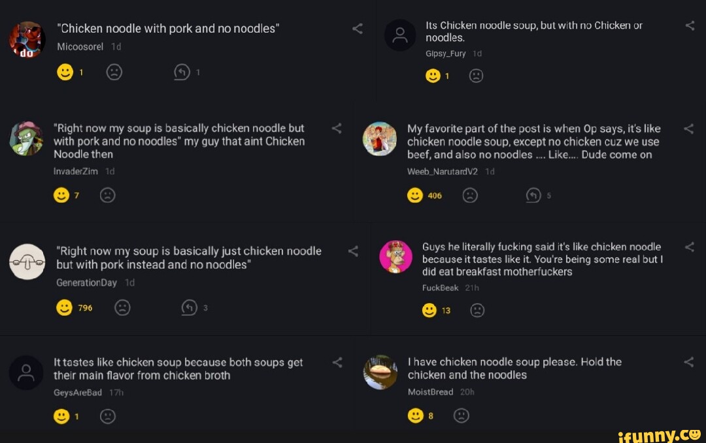Share FuckBeak's comment
This screenshot has width=706, height=443.
coord(690,247)
